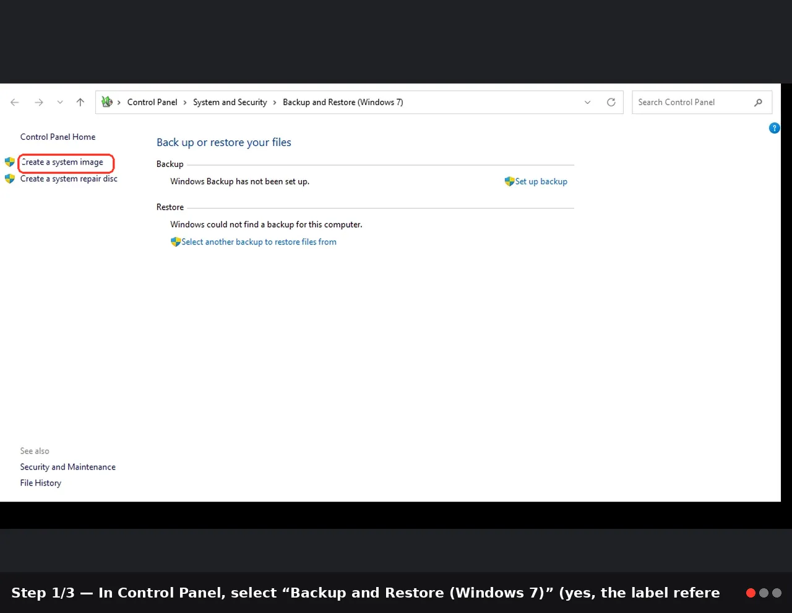Click Create a system image link
Screen dimensions: 792x613
(x=62, y=162)
